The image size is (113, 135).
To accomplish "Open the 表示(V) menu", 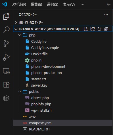I will (x=69, y=4).
